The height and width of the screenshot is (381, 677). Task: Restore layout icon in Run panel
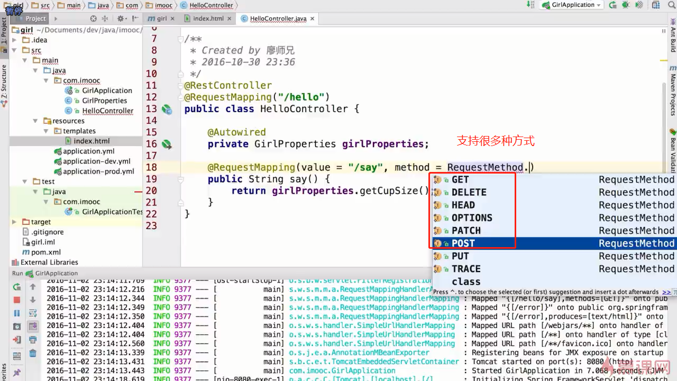(17, 356)
